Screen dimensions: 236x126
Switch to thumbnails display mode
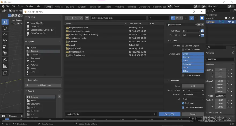click(181, 18)
